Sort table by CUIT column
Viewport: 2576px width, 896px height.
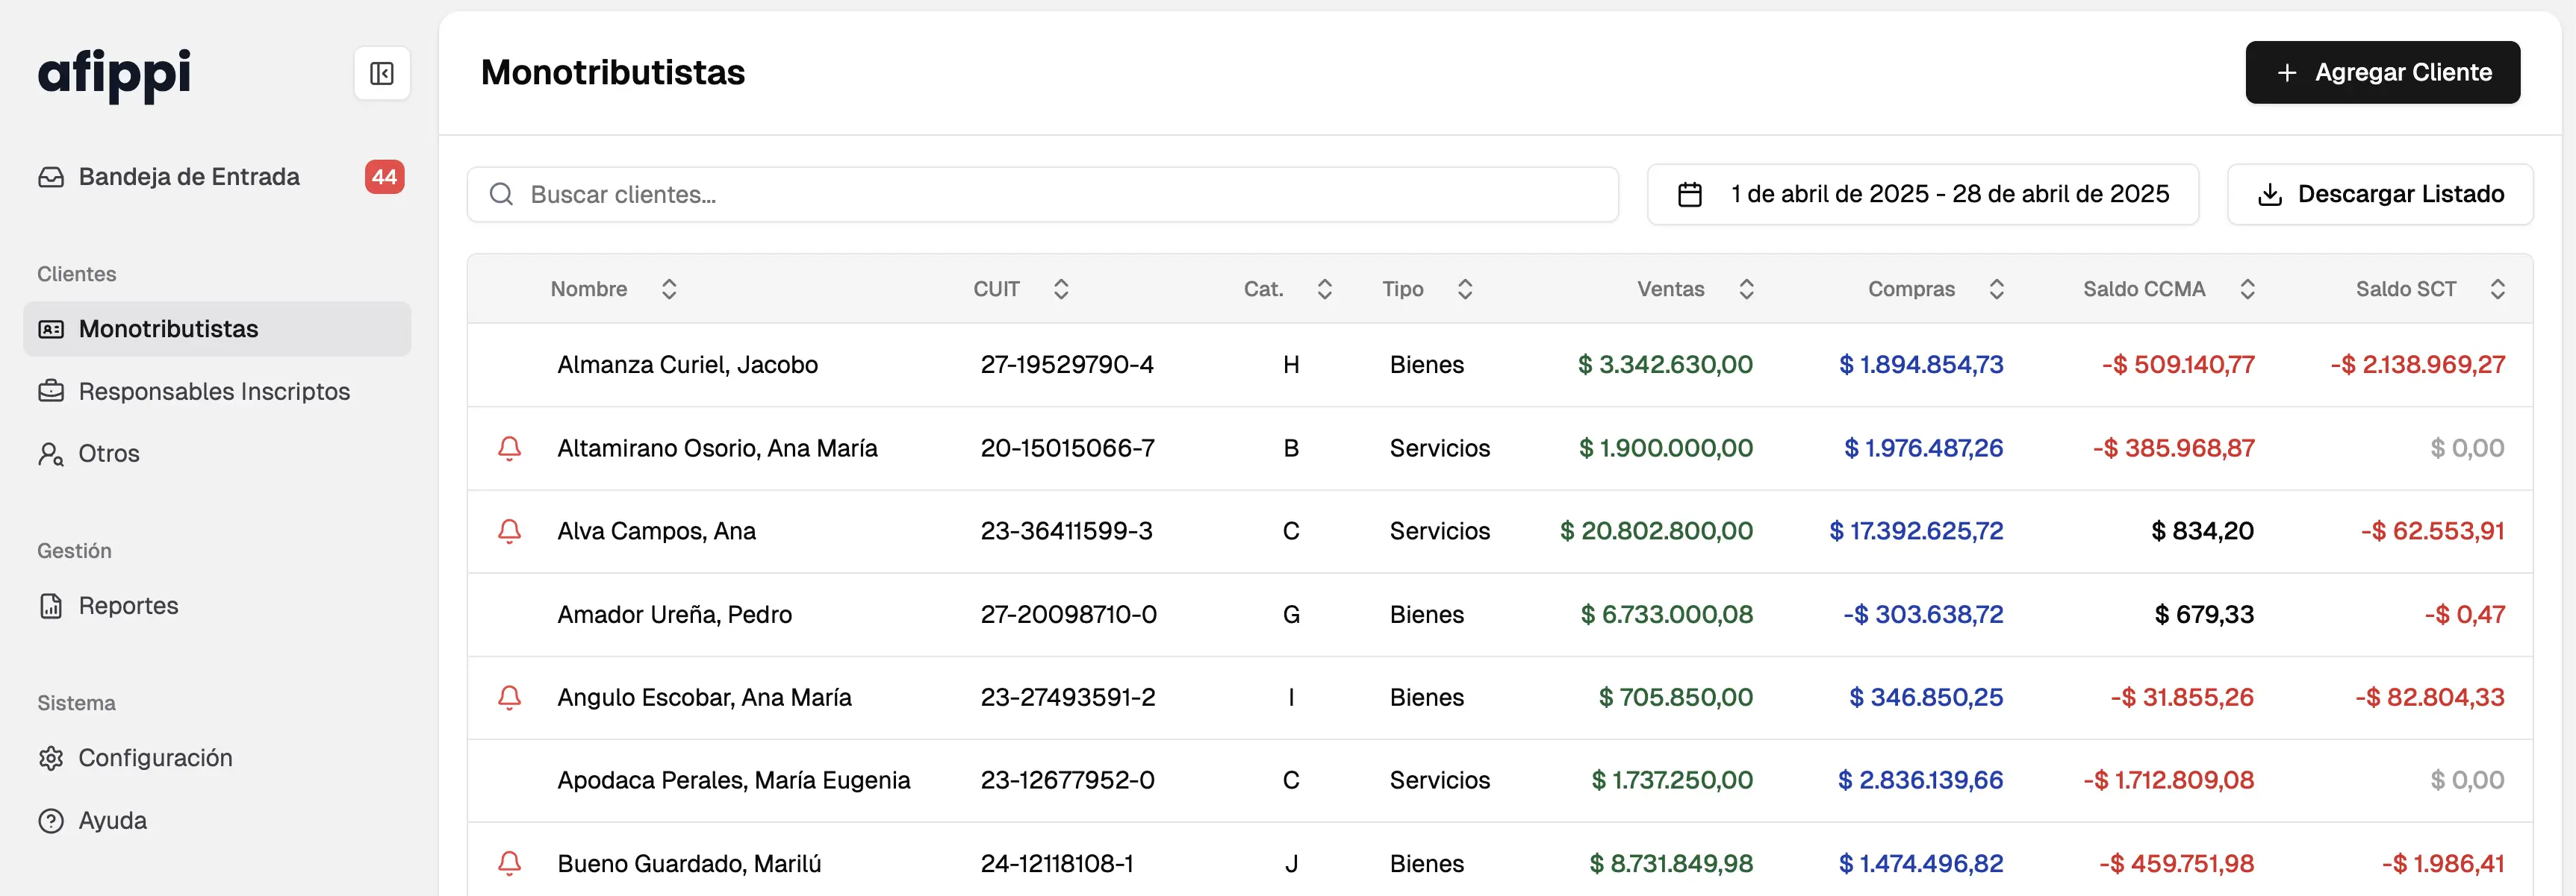click(x=1061, y=289)
